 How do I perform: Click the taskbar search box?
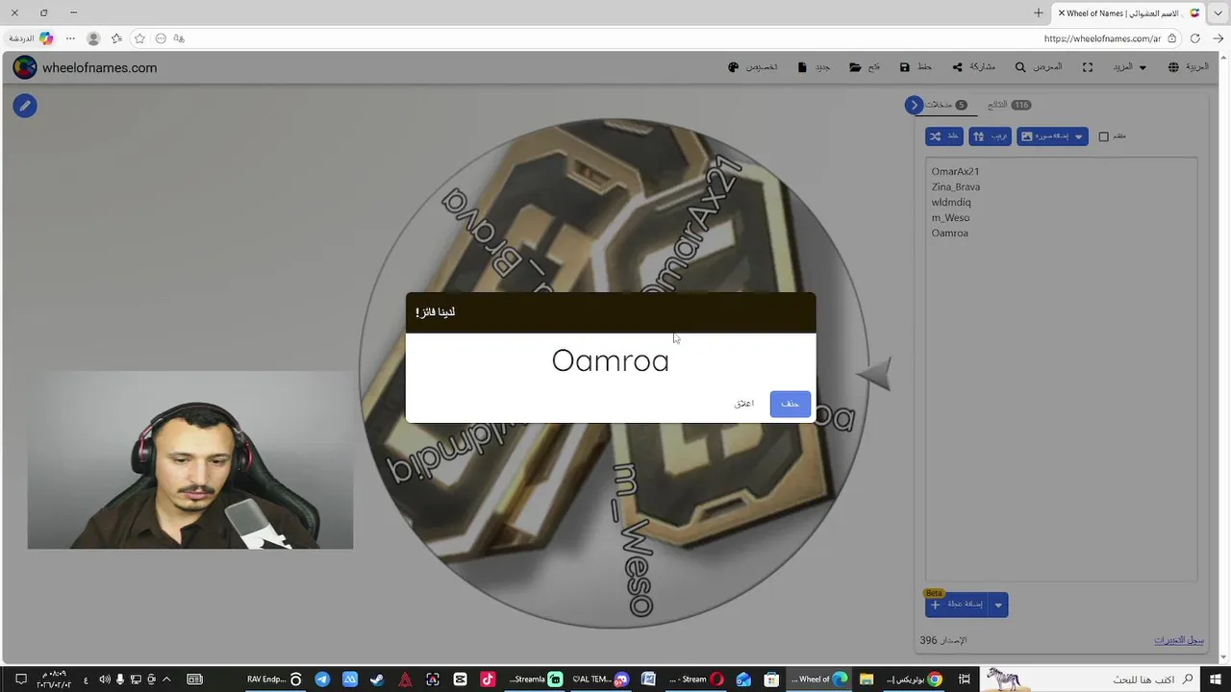click(x=1091, y=680)
